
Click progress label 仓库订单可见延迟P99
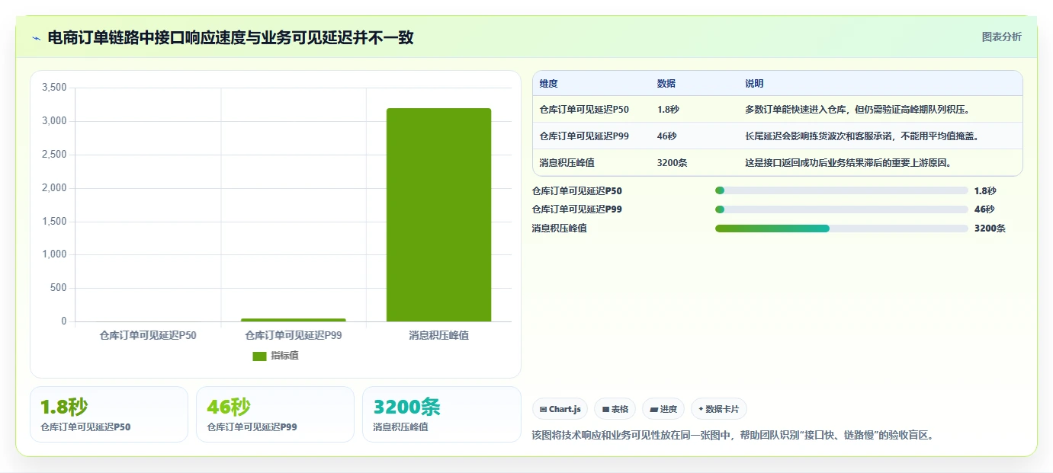577,209
